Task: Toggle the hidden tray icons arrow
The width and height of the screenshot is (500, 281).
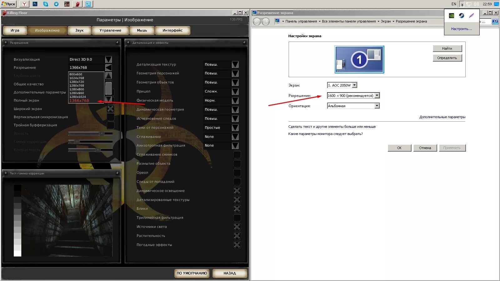Action: (x=462, y=4)
